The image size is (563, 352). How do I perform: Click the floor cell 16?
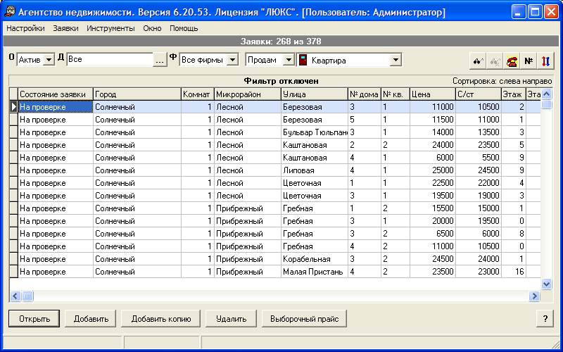514,272
